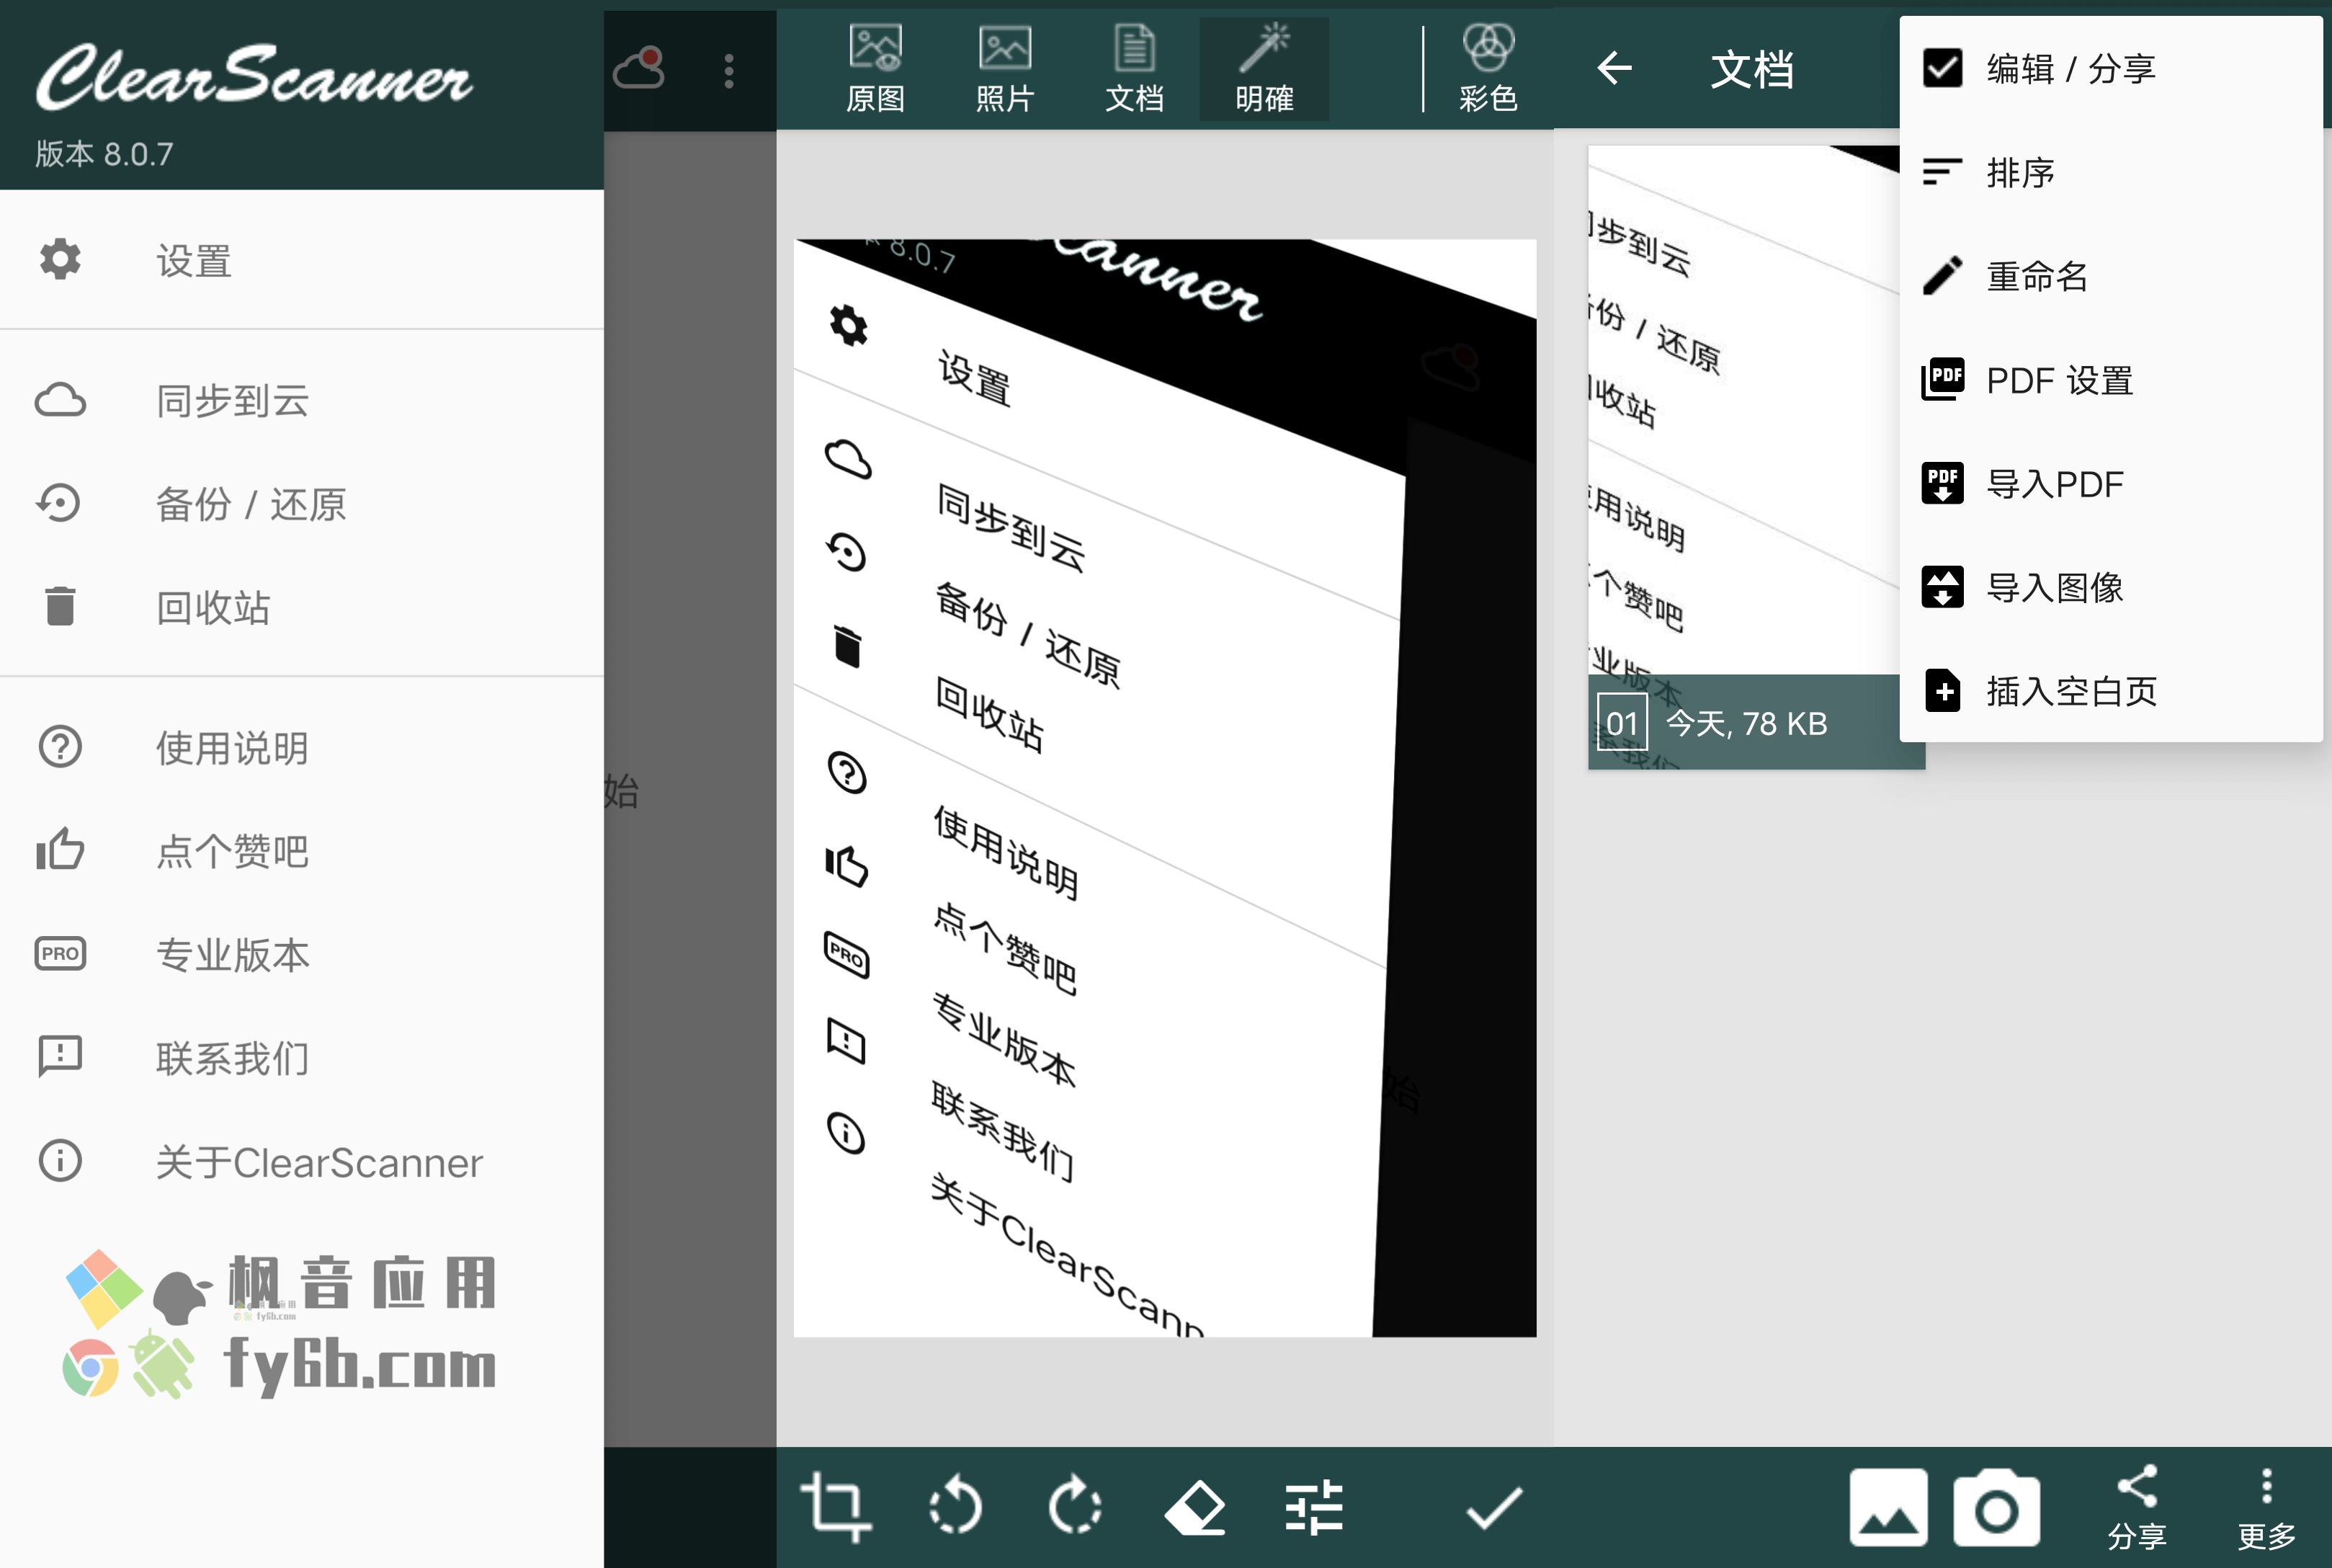Screen dimensions: 2332x1568
Task: Select the cloud sync icon in sidebar
Action: [60, 400]
